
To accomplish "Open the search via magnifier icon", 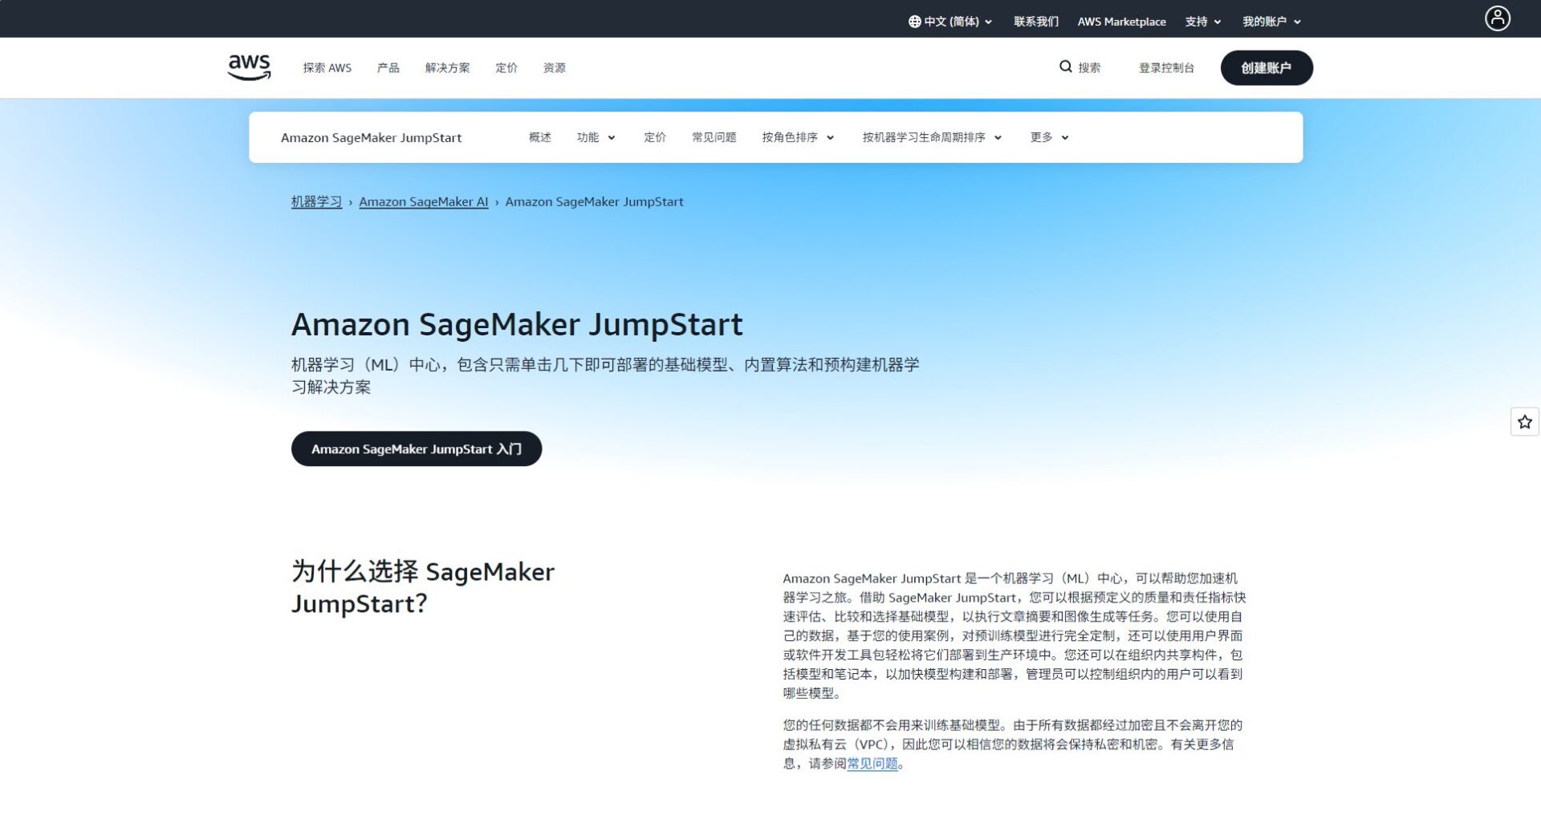I will 1065,67.
